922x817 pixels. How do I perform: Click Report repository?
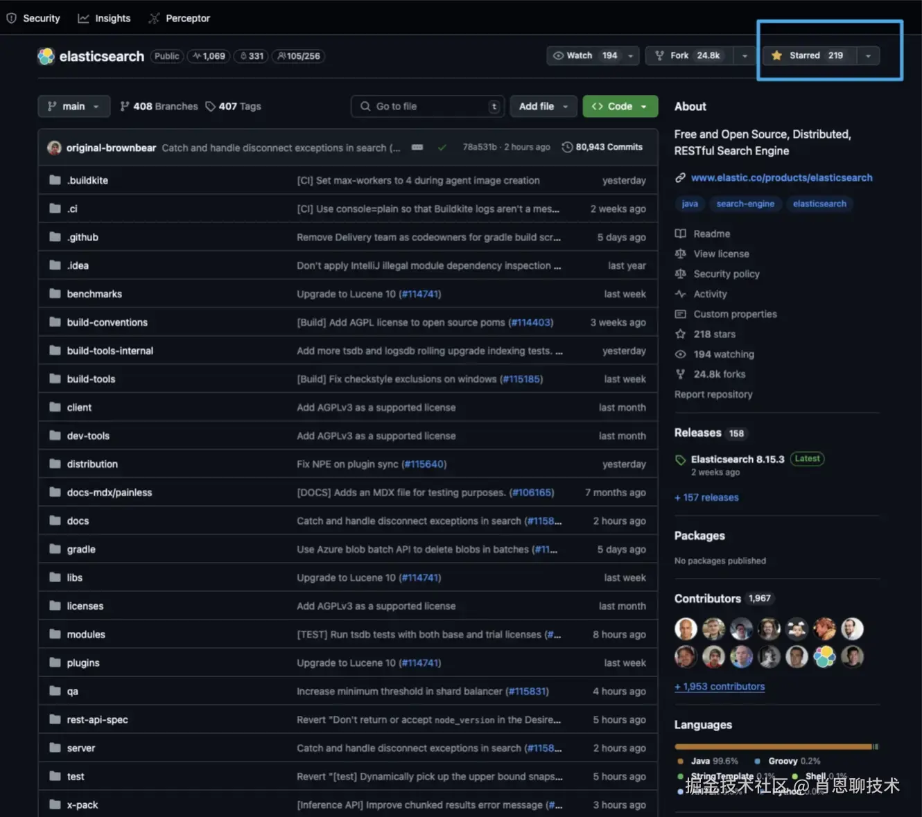click(713, 394)
